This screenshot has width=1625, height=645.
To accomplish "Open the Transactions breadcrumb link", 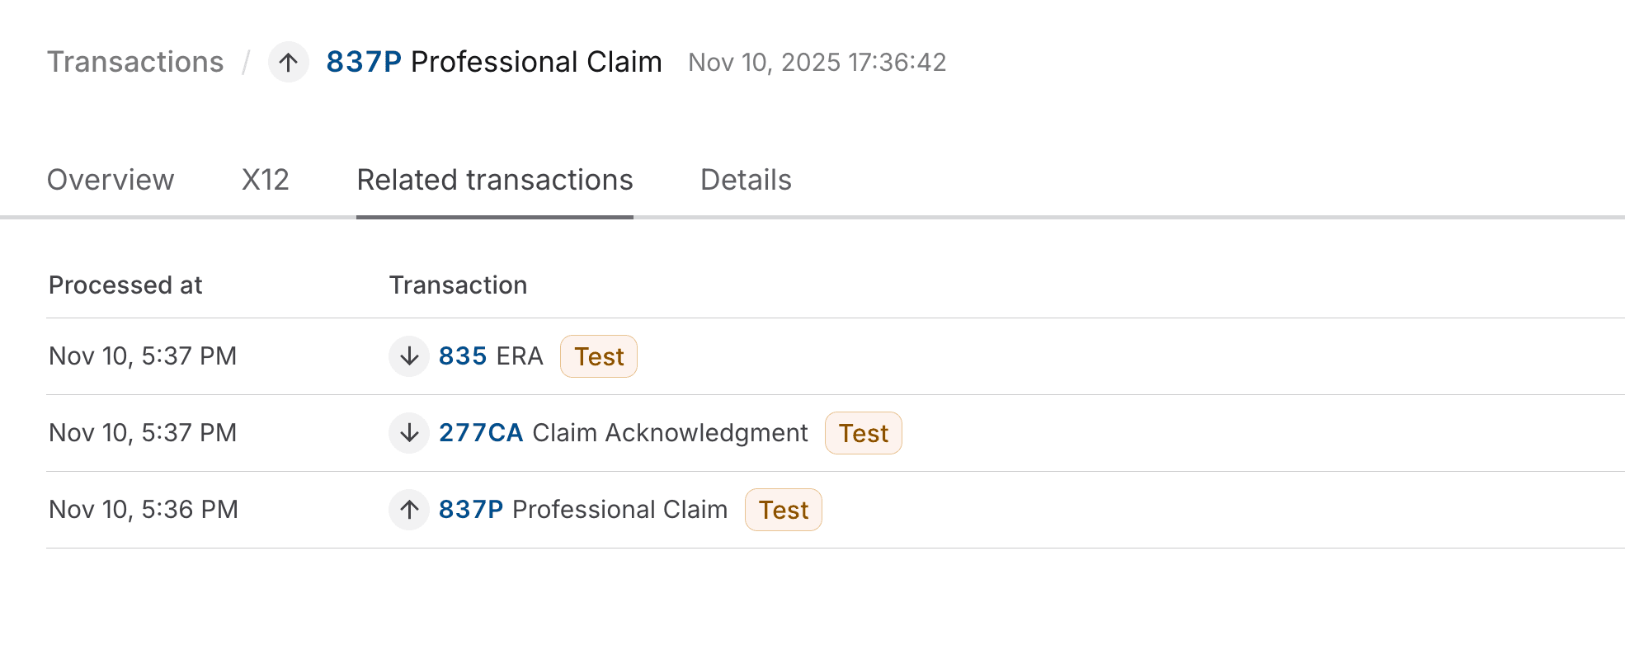I will [135, 62].
